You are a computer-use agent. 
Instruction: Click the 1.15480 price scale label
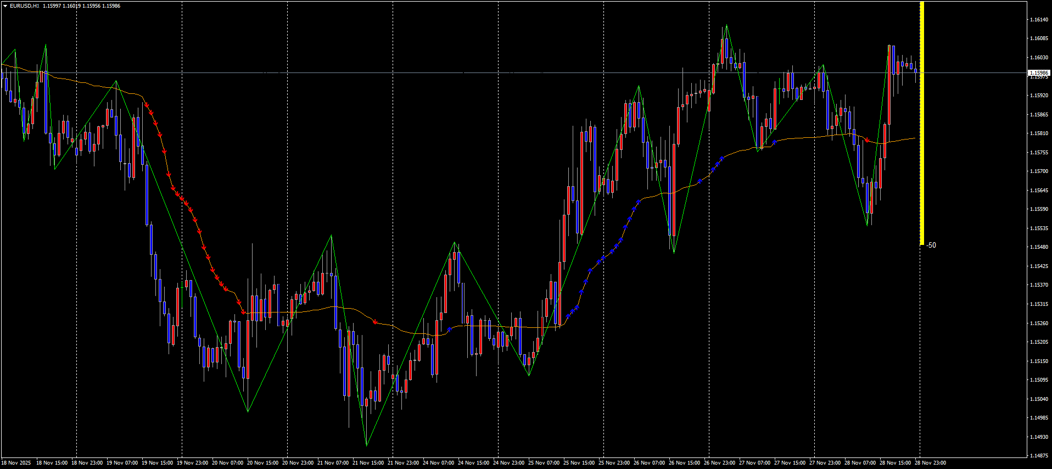click(x=1038, y=247)
